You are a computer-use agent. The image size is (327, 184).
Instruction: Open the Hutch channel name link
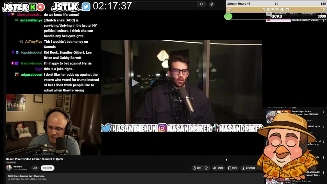click(x=17, y=167)
